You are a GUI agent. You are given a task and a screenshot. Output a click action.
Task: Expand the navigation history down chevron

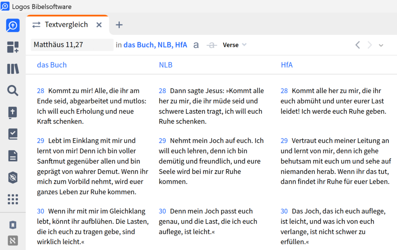tap(381, 46)
